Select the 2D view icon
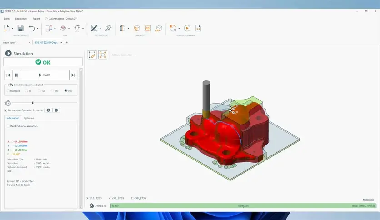 coord(147,28)
